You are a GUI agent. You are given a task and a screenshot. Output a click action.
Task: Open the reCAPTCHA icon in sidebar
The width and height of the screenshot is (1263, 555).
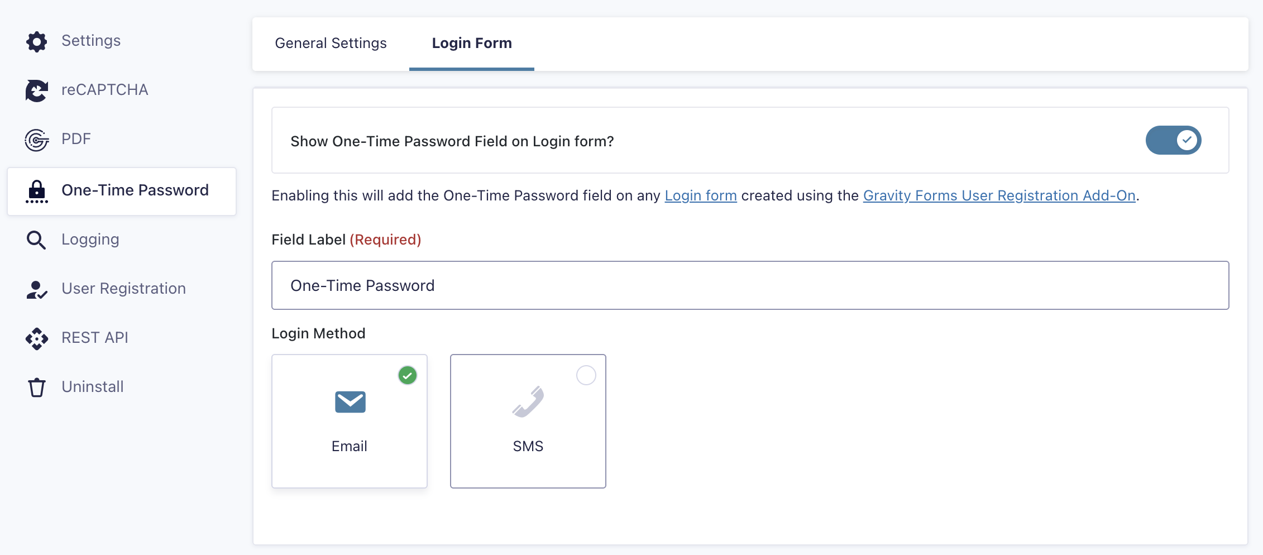[37, 90]
